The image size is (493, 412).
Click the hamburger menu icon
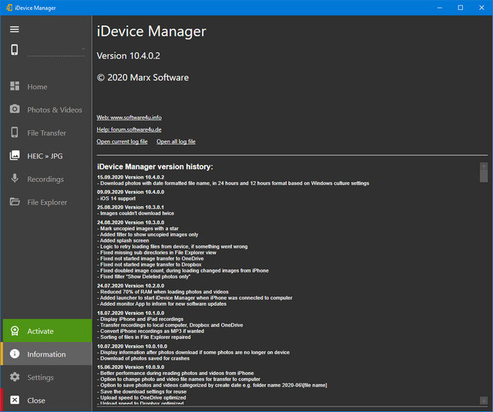(15, 29)
